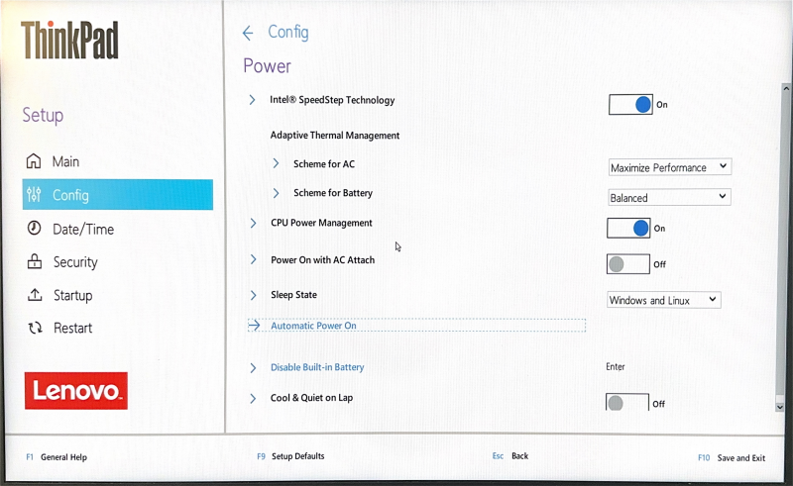Click the Date/Time clock icon
This screenshot has width=793, height=486.
34,229
